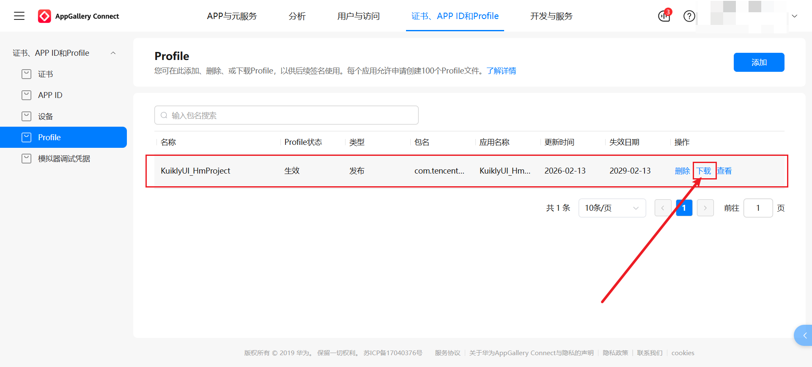Click the search magnifier icon
This screenshot has height=367, width=812.
click(164, 115)
